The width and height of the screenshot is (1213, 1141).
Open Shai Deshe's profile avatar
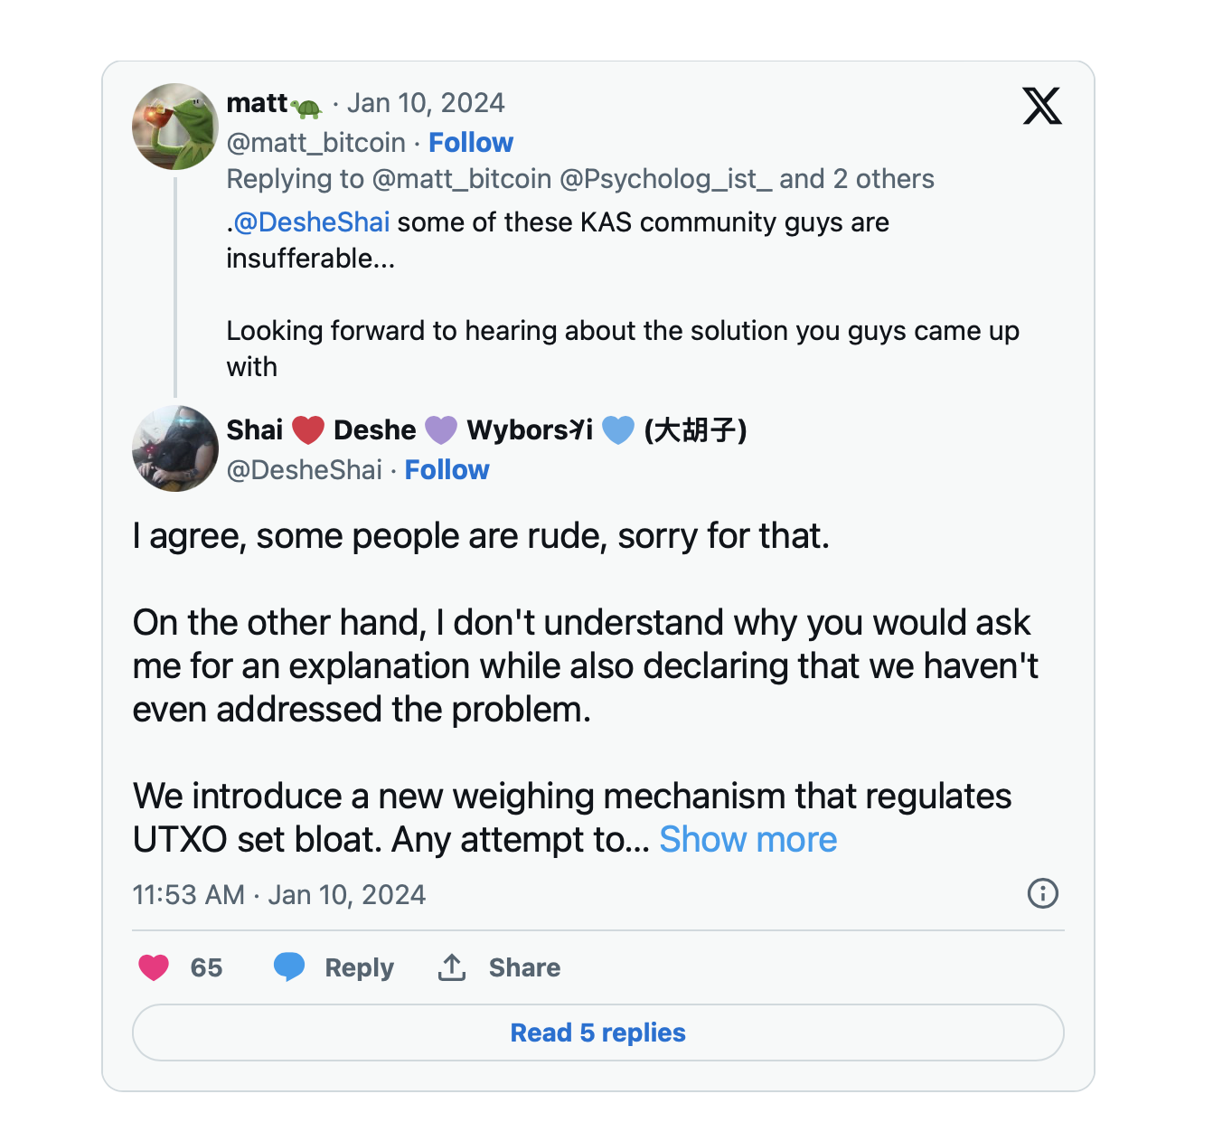(175, 448)
